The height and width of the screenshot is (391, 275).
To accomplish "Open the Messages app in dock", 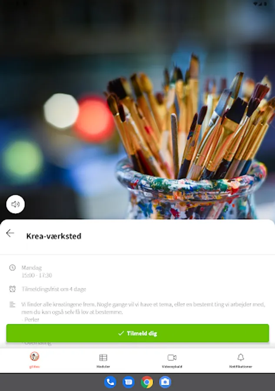I will click(129, 382).
